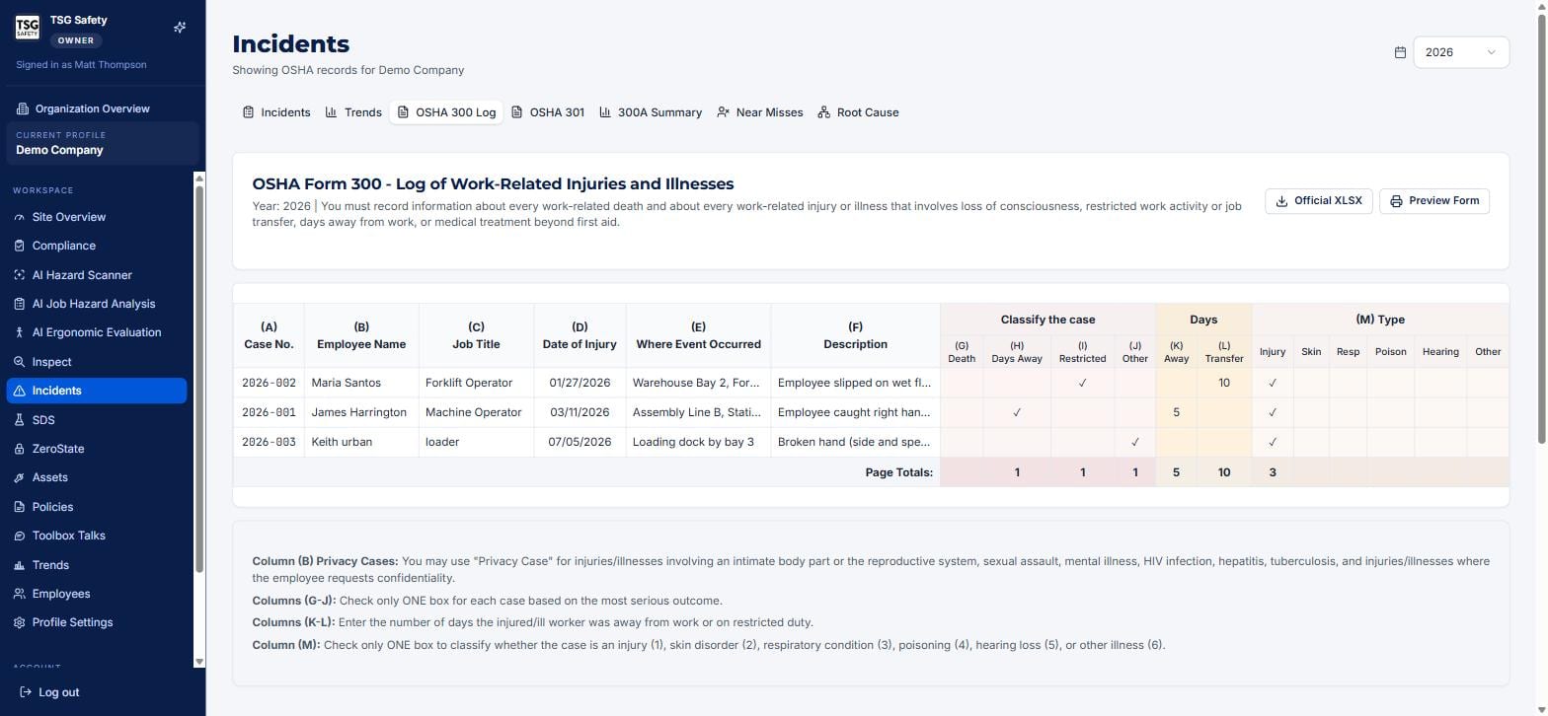Click the Restricted checkmark in Maria Santos row

(x=1082, y=383)
